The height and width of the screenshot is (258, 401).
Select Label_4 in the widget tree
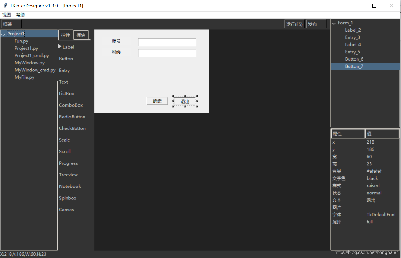click(353, 45)
